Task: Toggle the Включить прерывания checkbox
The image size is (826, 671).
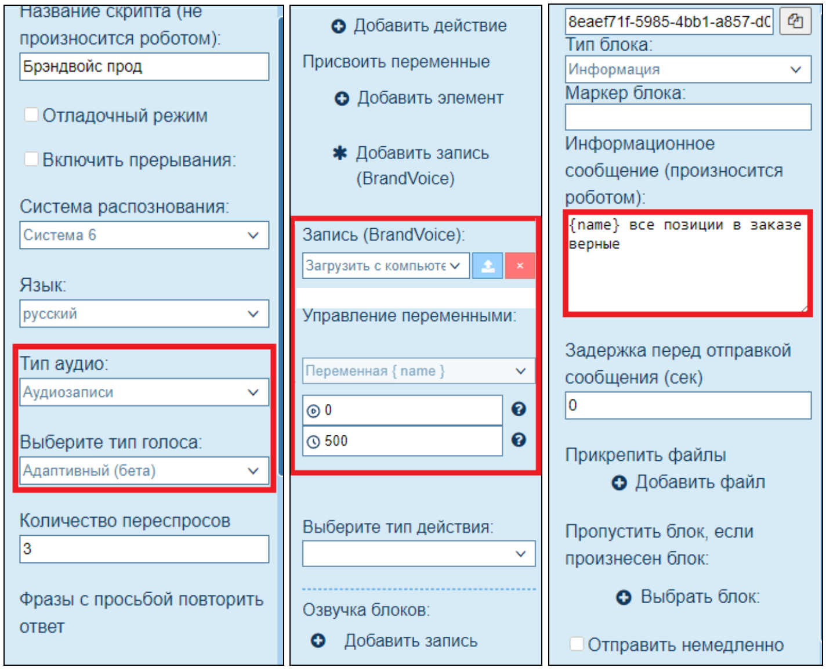Action: [31, 159]
